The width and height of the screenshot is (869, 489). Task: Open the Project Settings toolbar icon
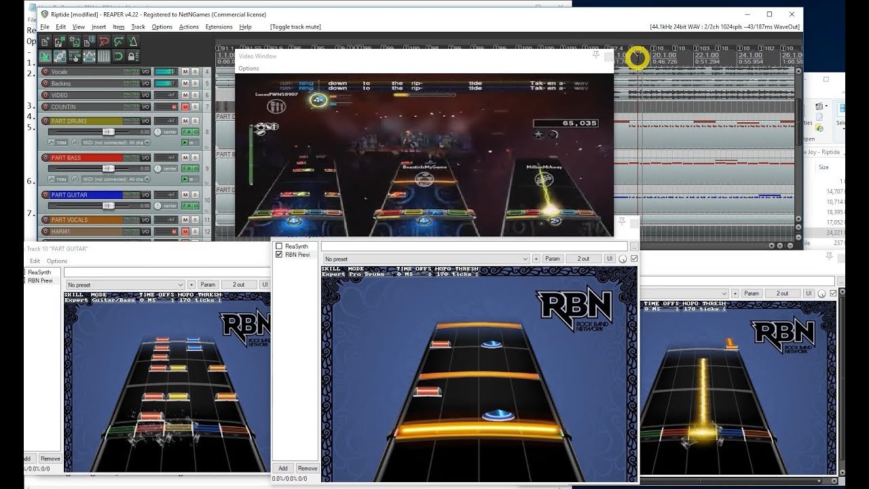click(89, 41)
